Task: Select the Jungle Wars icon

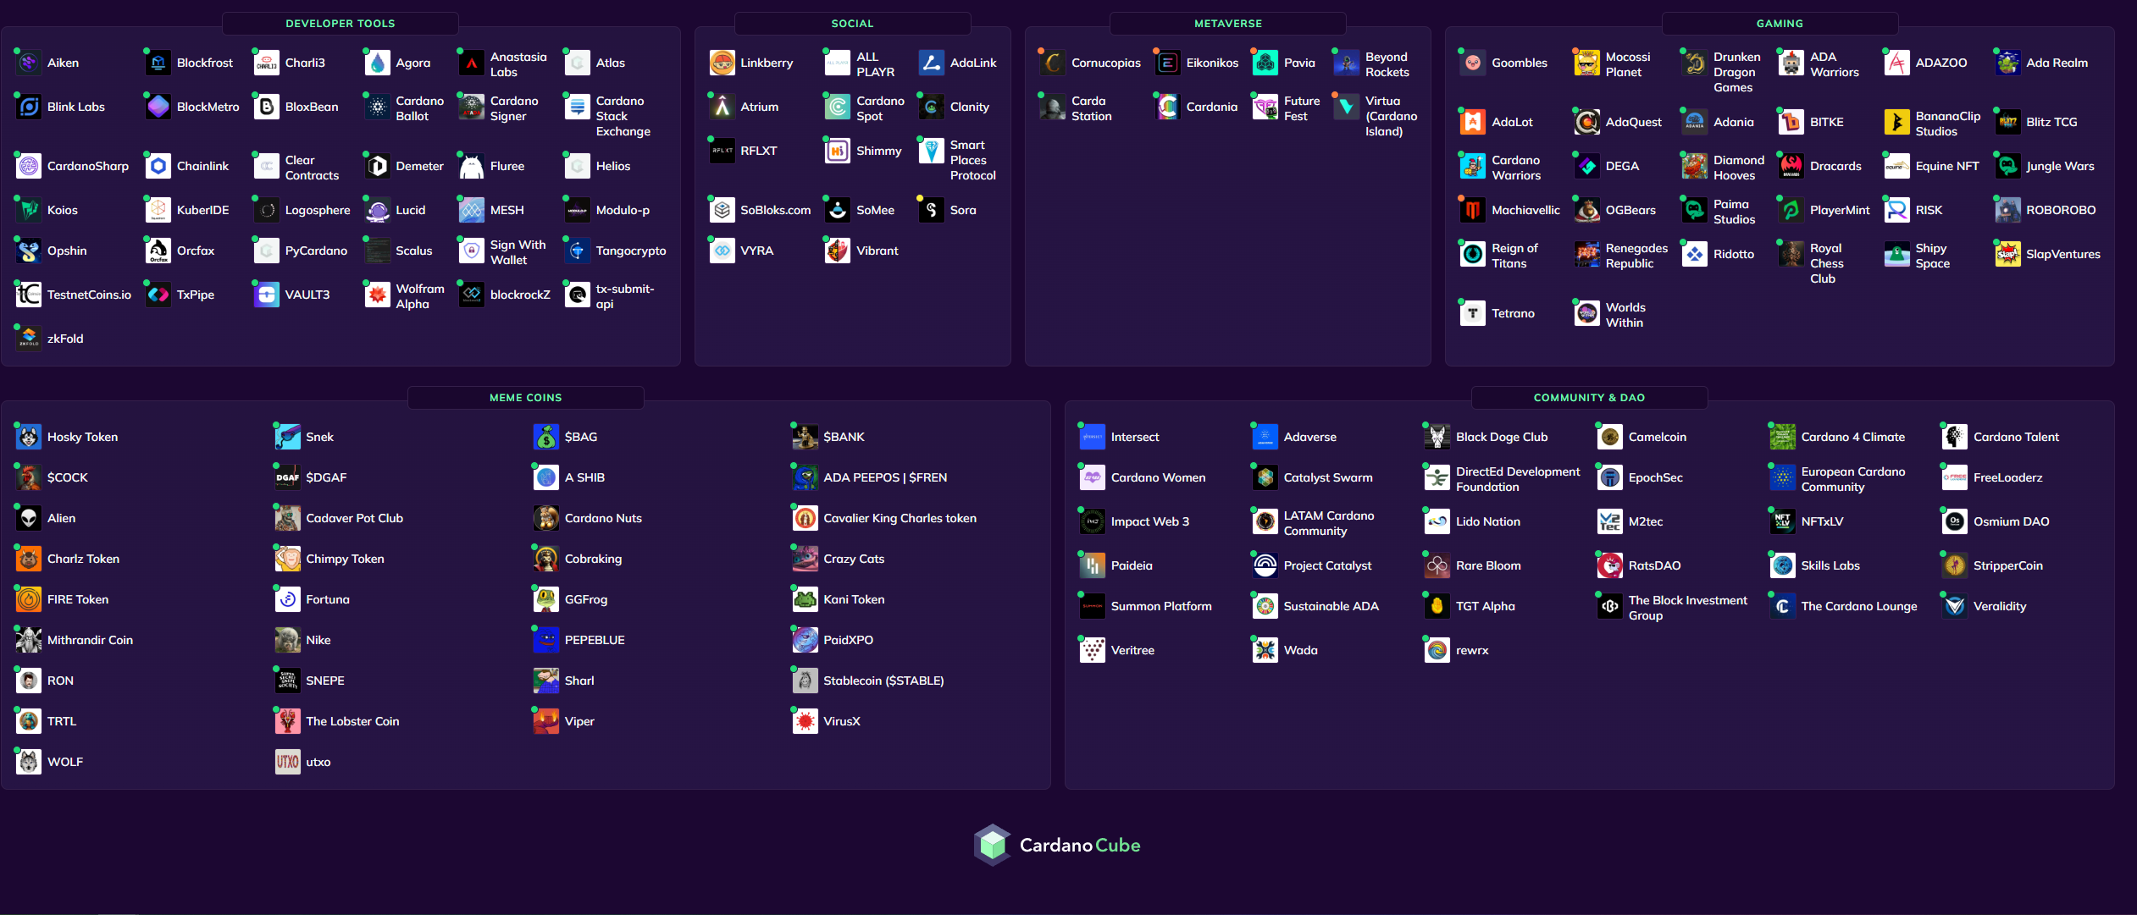Action: click(2007, 166)
